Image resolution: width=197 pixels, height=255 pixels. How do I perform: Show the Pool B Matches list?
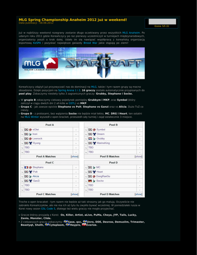coord(139,156)
